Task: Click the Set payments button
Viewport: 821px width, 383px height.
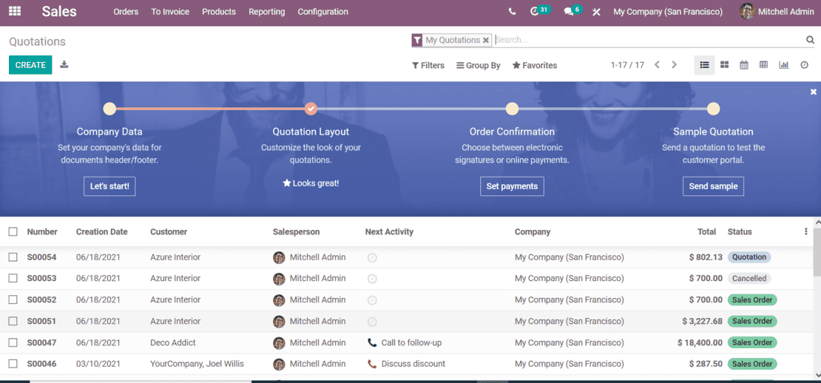Action: (x=512, y=186)
